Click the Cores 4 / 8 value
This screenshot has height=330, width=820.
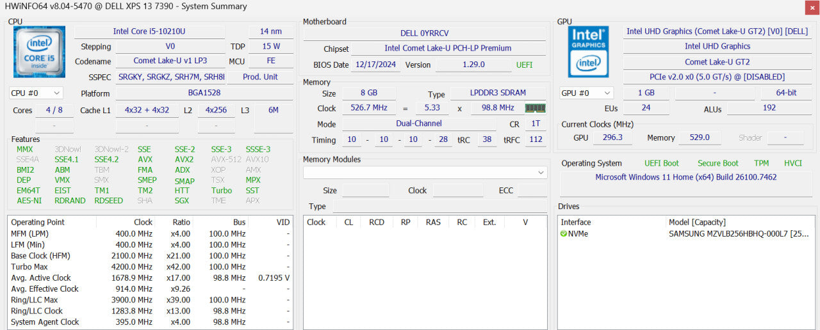point(54,110)
